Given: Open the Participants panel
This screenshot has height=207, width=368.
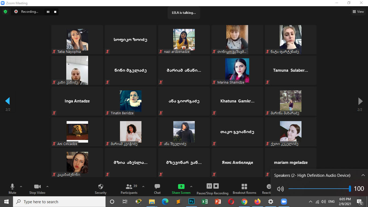Looking at the screenshot, I should (x=129, y=189).
